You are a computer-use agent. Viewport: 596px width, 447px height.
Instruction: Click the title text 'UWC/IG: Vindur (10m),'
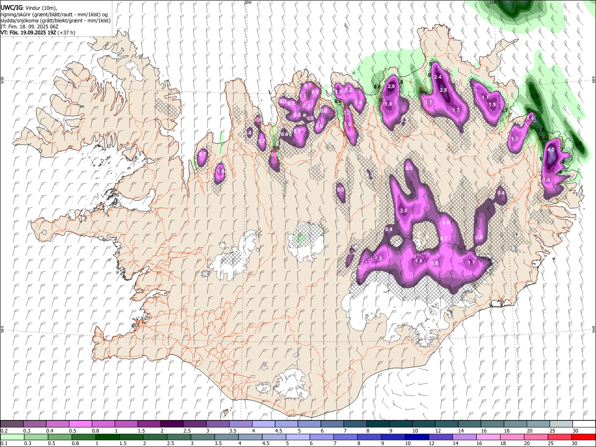[28, 8]
